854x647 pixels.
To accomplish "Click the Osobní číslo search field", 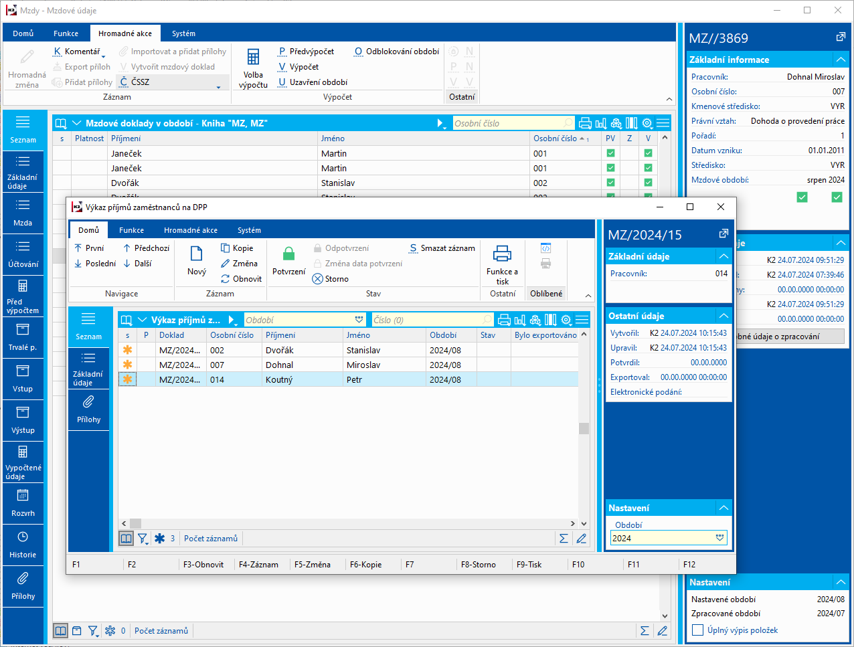I will (513, 123).
